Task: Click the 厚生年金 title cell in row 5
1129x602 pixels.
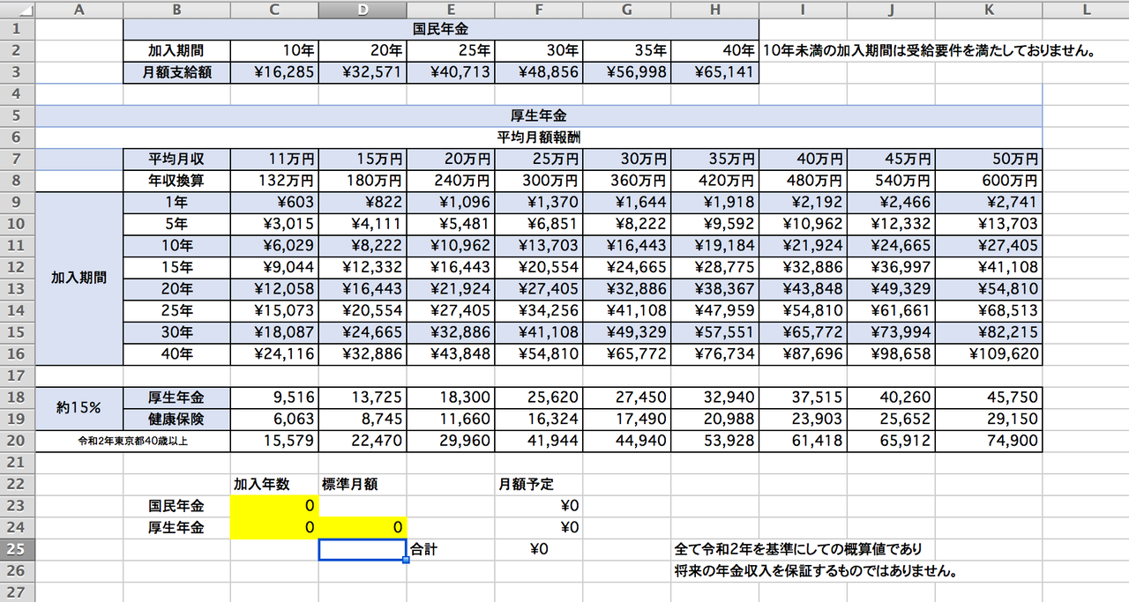Action: 539,116
